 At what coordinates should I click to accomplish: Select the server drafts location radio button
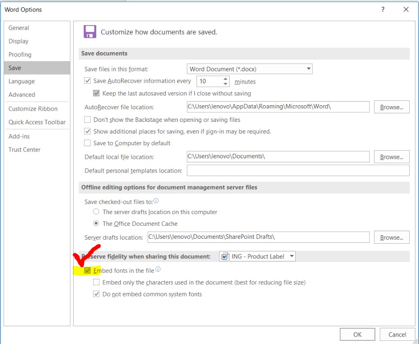[x=96, y=212]
